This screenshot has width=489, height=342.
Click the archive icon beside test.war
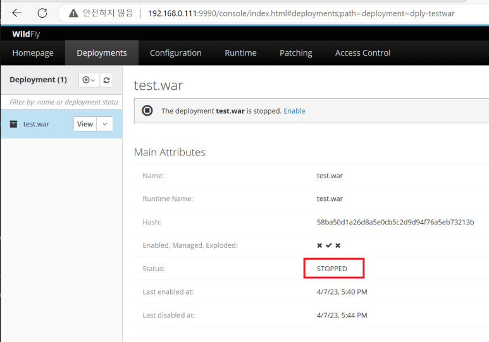click(x=13, y=124)
